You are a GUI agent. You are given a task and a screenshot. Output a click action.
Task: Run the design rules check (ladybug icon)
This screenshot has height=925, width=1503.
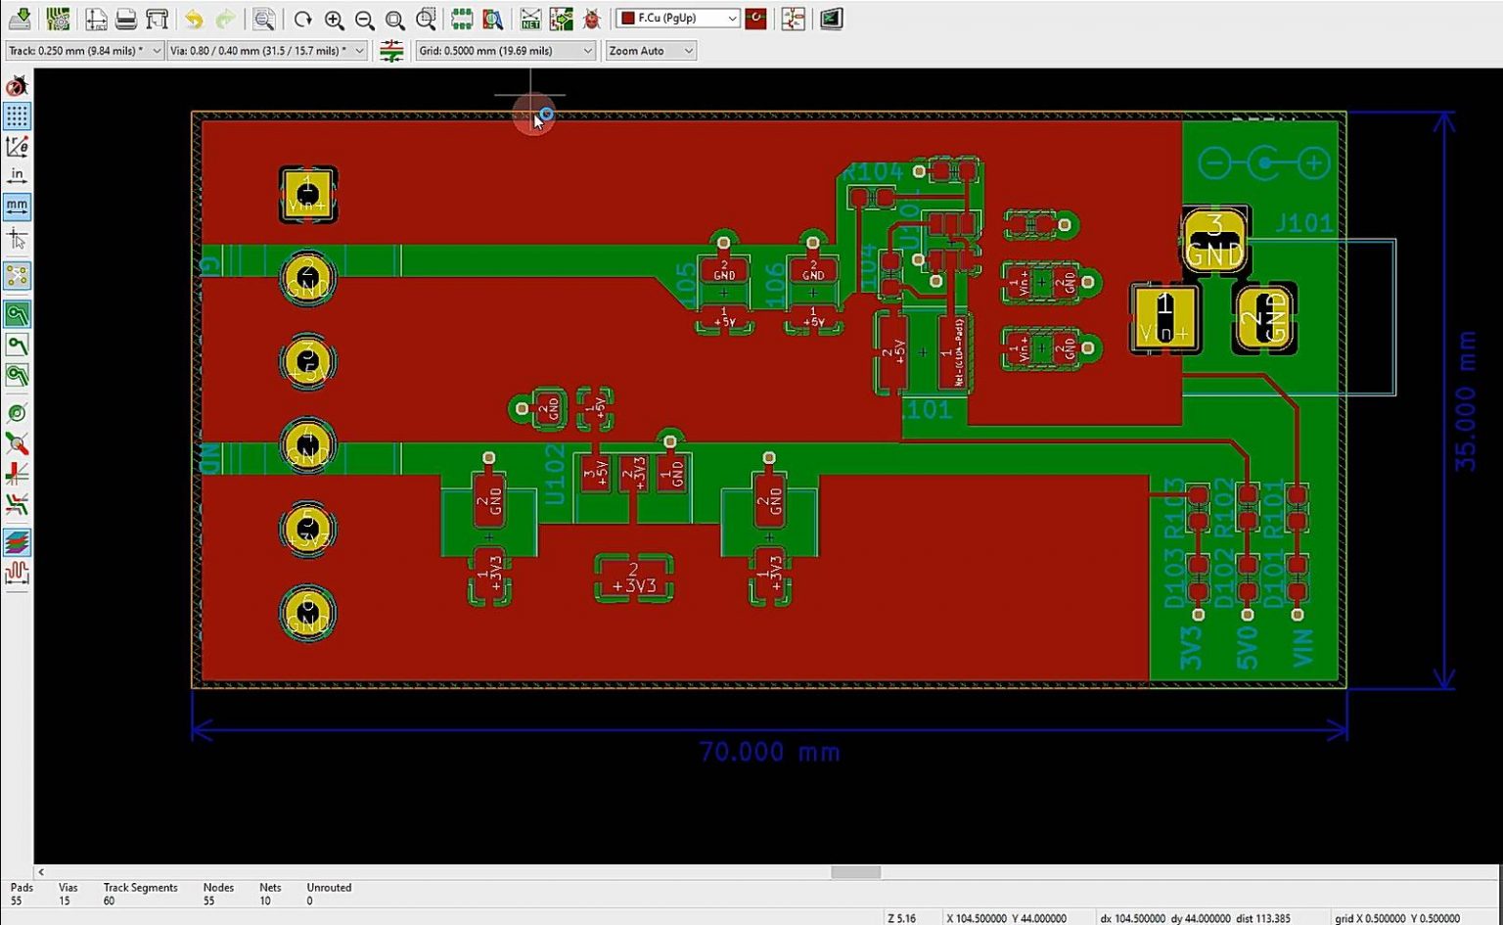click(x=591, y=18)
